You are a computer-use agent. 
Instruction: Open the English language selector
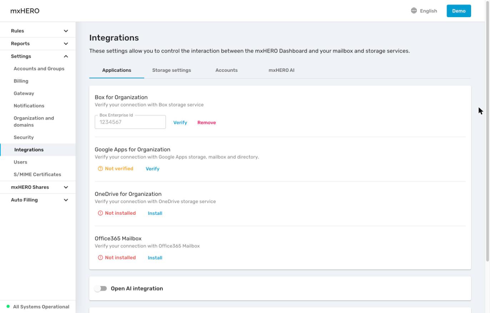(x=424, y=11)
